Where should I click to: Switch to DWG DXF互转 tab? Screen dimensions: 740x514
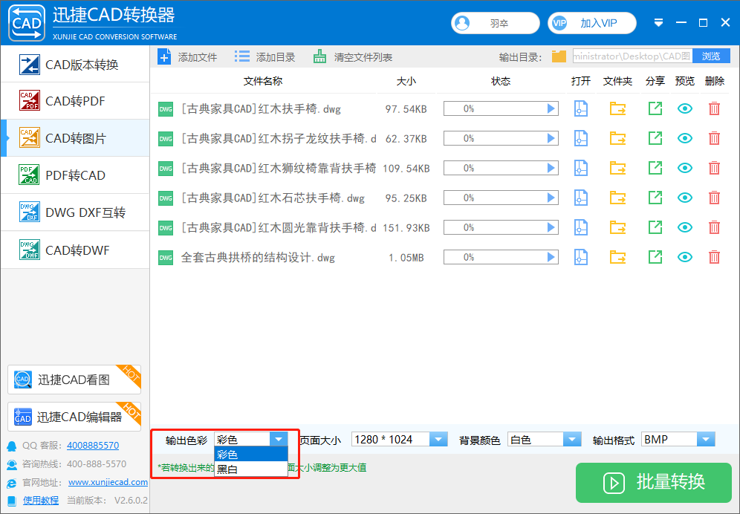click(76, 212)
